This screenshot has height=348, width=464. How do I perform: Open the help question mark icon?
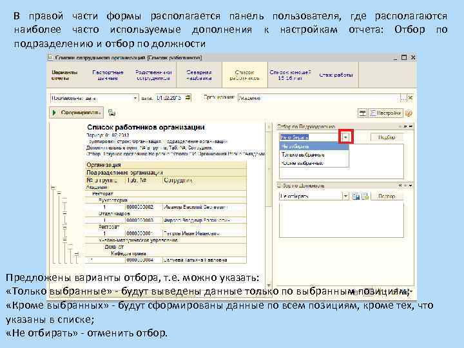pyautogui.click(x=409, y=113)
